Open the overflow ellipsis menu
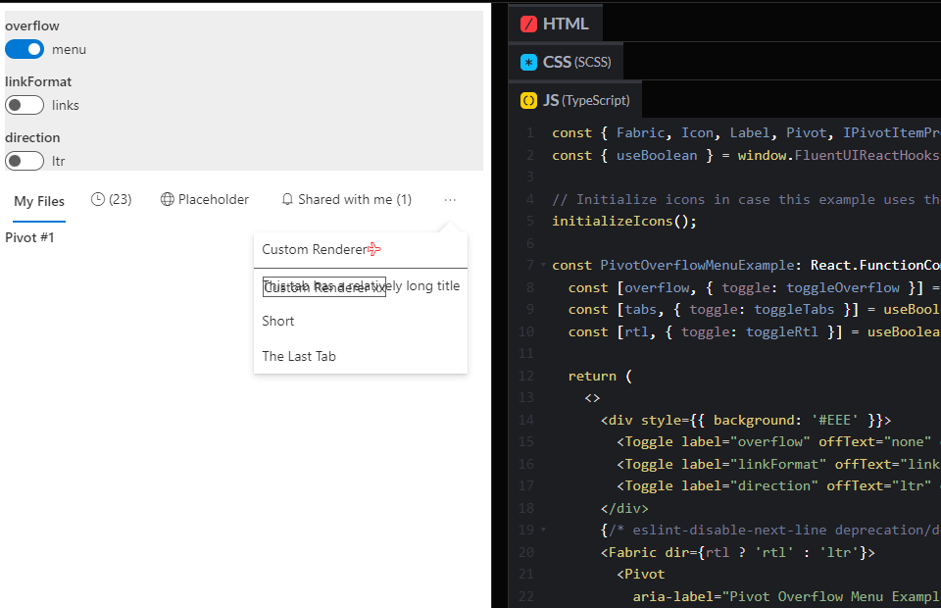The width and height of the screenshot is (941, 608). coord(450,200)
